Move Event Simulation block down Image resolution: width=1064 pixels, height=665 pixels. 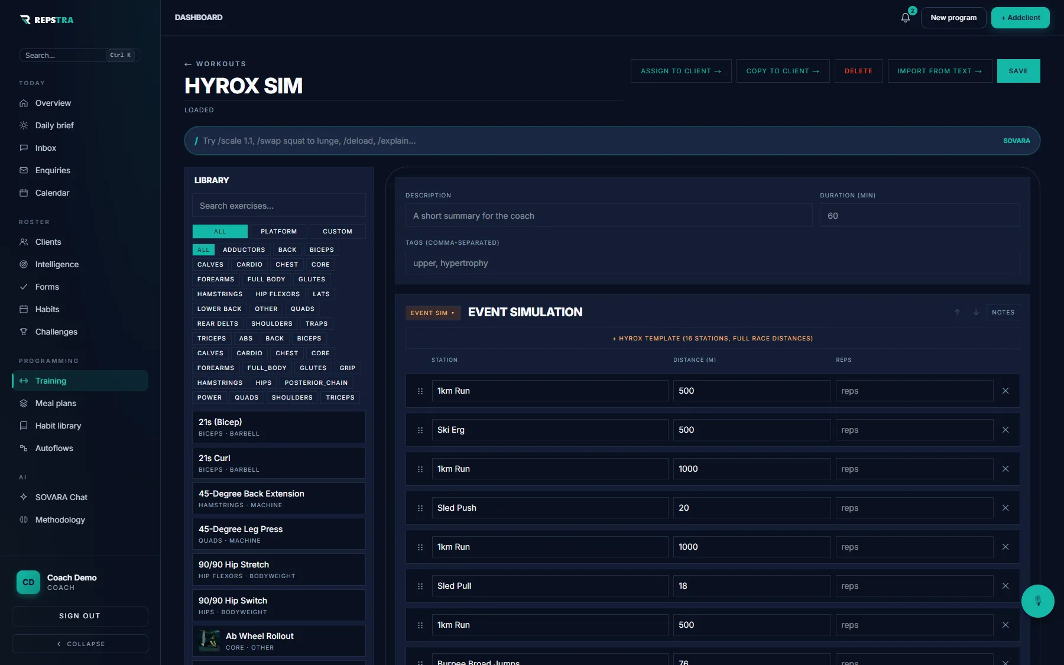tap(976, 312)
